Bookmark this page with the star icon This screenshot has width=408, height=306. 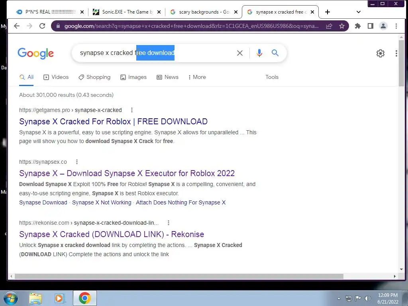coord(341,26)
